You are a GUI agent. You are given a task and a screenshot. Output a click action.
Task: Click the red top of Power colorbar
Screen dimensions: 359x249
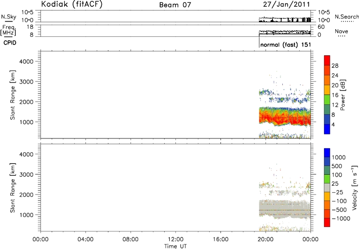tap(327, 61)
